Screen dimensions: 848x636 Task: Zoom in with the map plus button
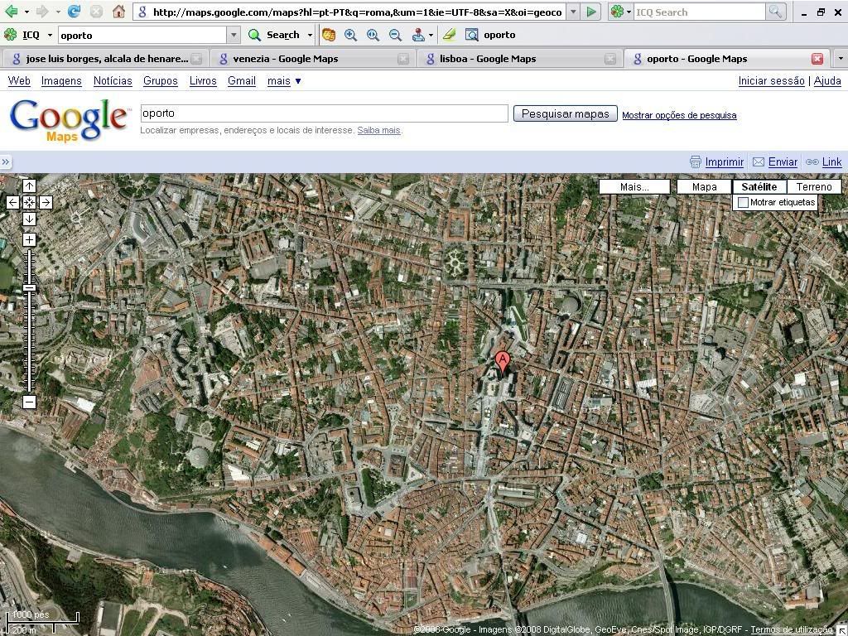pos(29,239)
